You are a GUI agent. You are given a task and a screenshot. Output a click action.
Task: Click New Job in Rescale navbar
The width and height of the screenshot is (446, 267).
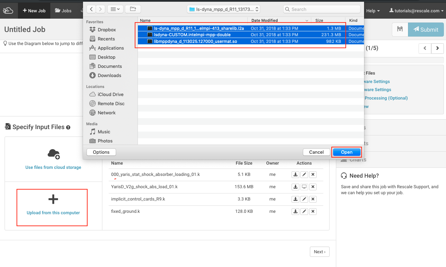point(34,11)
